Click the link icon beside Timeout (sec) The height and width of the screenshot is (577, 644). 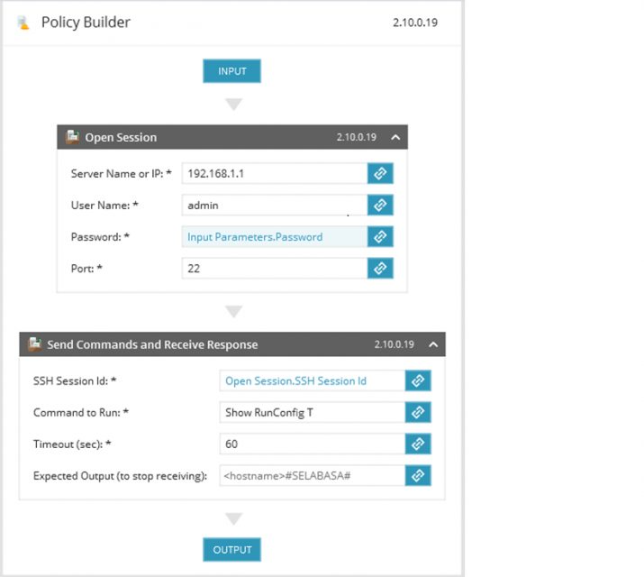click(x=418, y=444)
